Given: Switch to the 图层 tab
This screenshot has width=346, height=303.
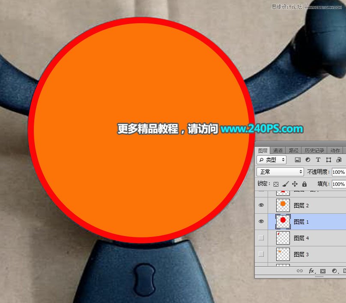Looking at the screenshot, I should pos(262,151).
